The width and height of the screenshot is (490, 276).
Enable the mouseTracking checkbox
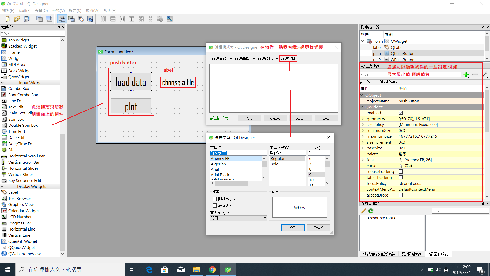[x=401, y=172]
